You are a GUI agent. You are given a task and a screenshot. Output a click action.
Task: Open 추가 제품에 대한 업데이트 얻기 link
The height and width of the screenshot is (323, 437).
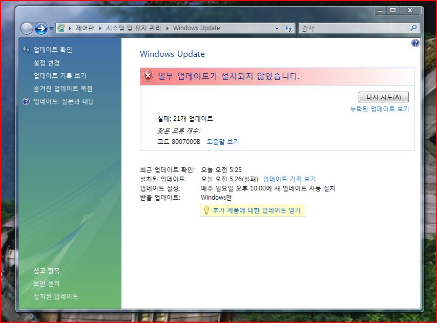tap(257, 210)
